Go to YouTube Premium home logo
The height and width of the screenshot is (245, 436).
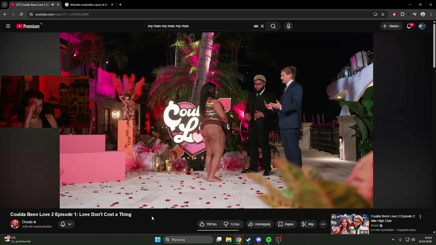pos(28,26)
